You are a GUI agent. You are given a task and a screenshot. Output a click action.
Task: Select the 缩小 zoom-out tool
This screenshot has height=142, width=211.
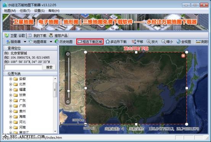[x=167, y=42]
